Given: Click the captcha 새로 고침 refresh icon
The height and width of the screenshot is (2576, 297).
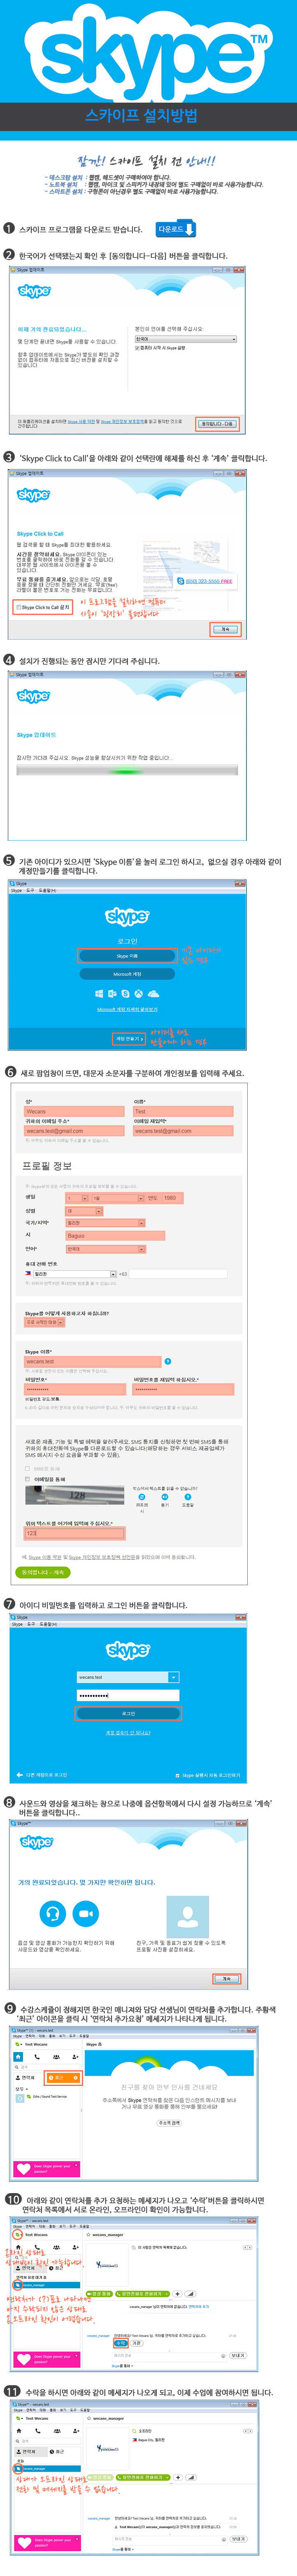Looking at the screenshot, I should tap(142, 1497).
